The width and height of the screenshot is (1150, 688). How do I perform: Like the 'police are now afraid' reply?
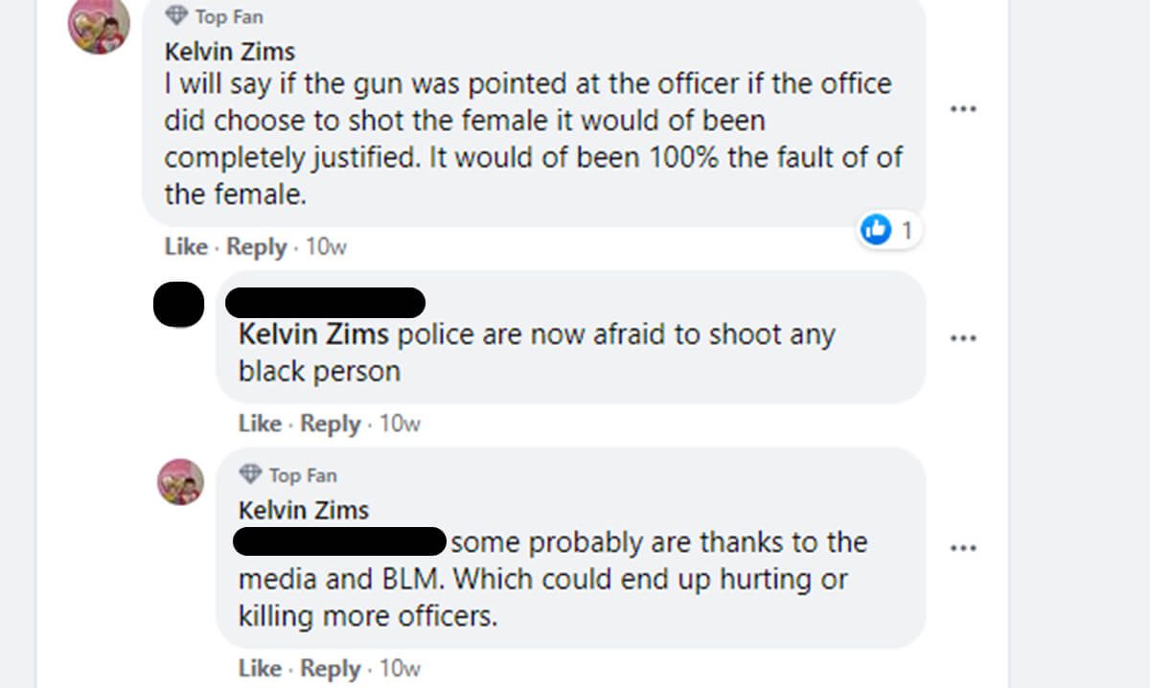(260, 424)
